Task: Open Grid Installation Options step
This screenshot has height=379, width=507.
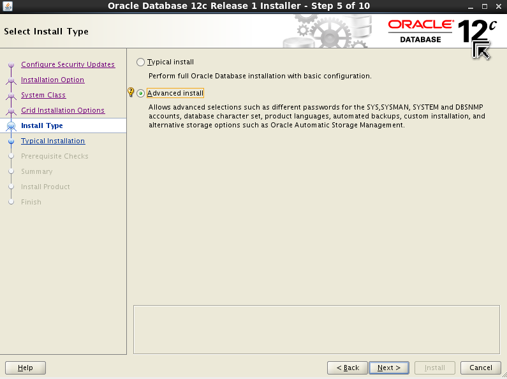Action: [x=62, y=110]
